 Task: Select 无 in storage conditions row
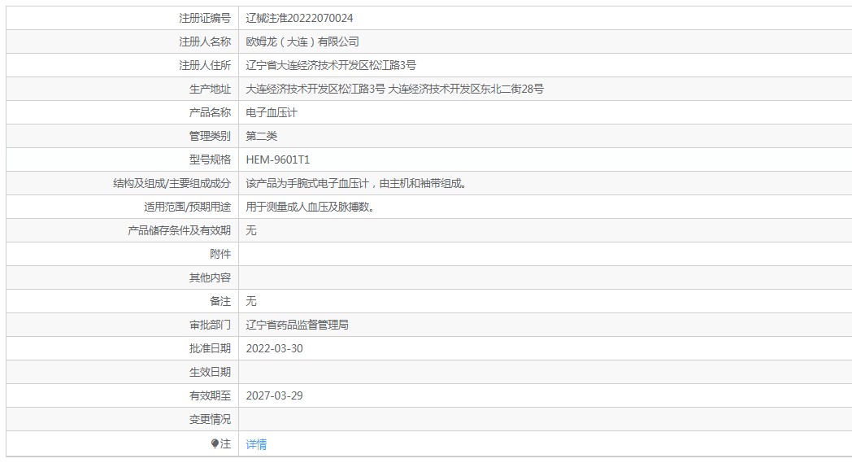251,230
